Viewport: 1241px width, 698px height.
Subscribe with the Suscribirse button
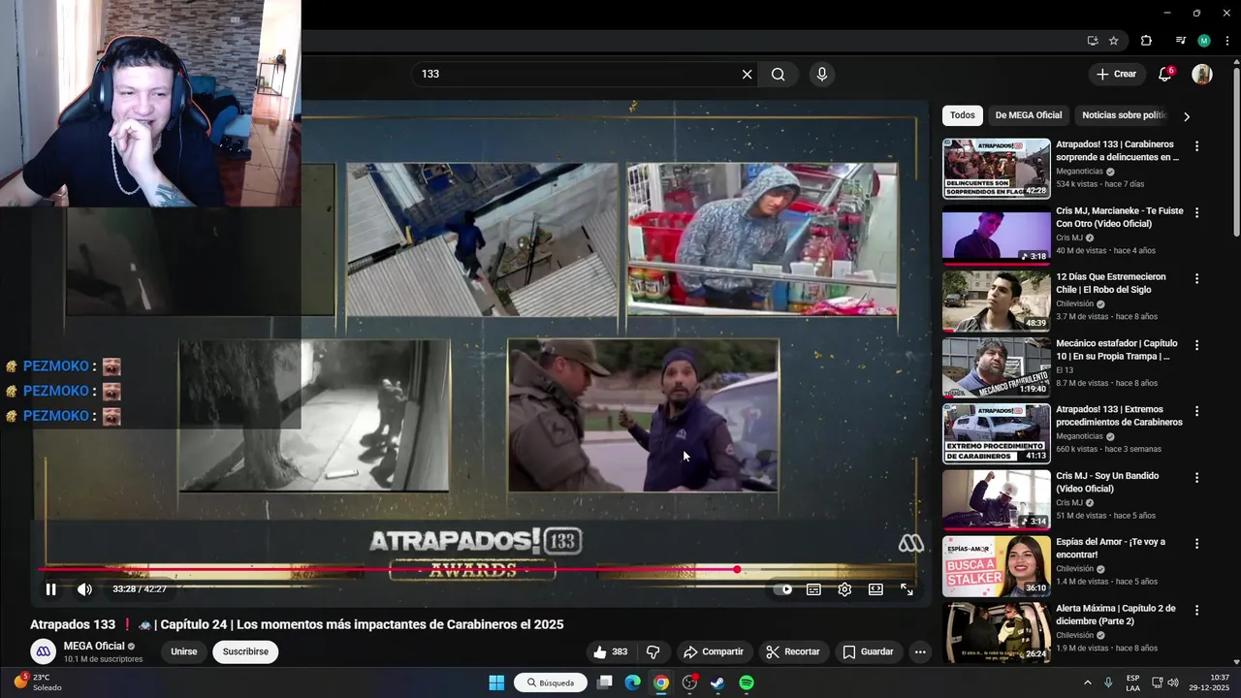click(x=245, y=651)
